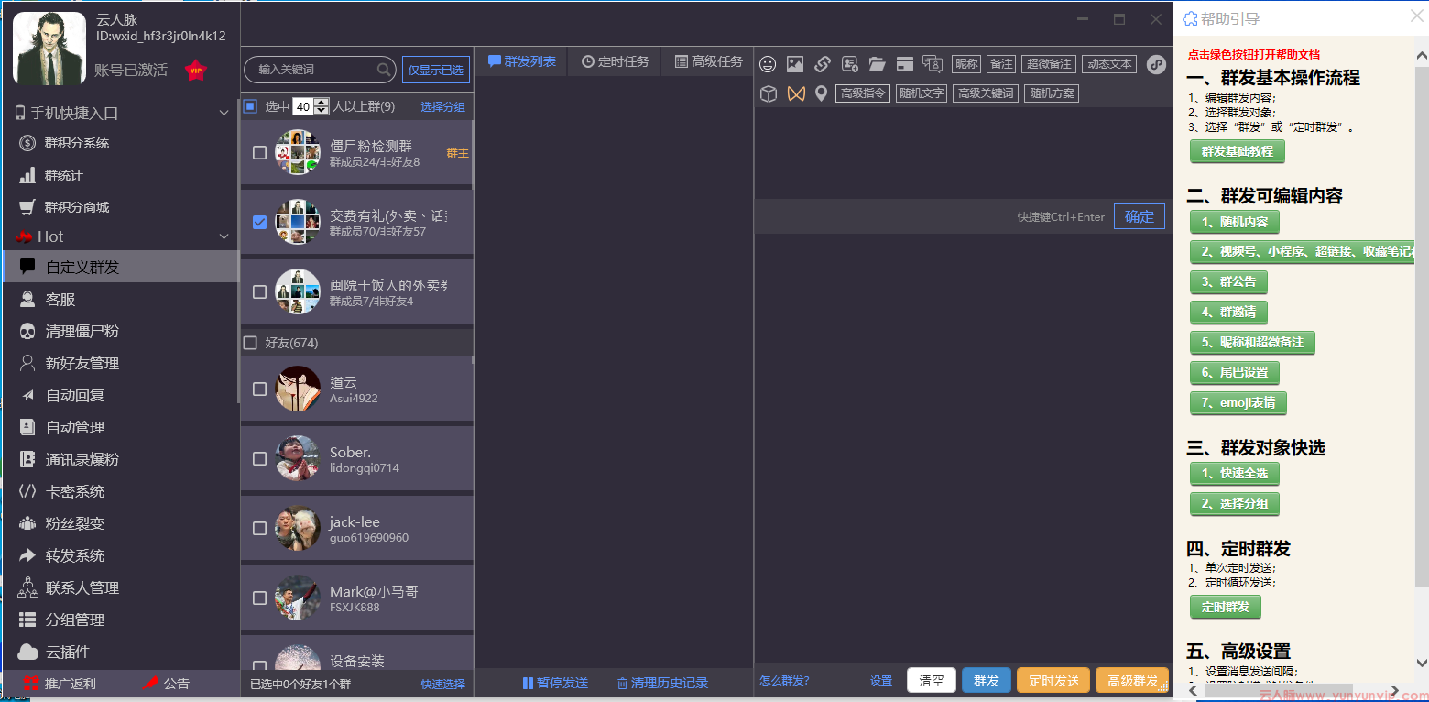Focus the 输入关键词 search field
Image resolution: width=1429 pixels, height=702 pixels.
coord(311,70)
